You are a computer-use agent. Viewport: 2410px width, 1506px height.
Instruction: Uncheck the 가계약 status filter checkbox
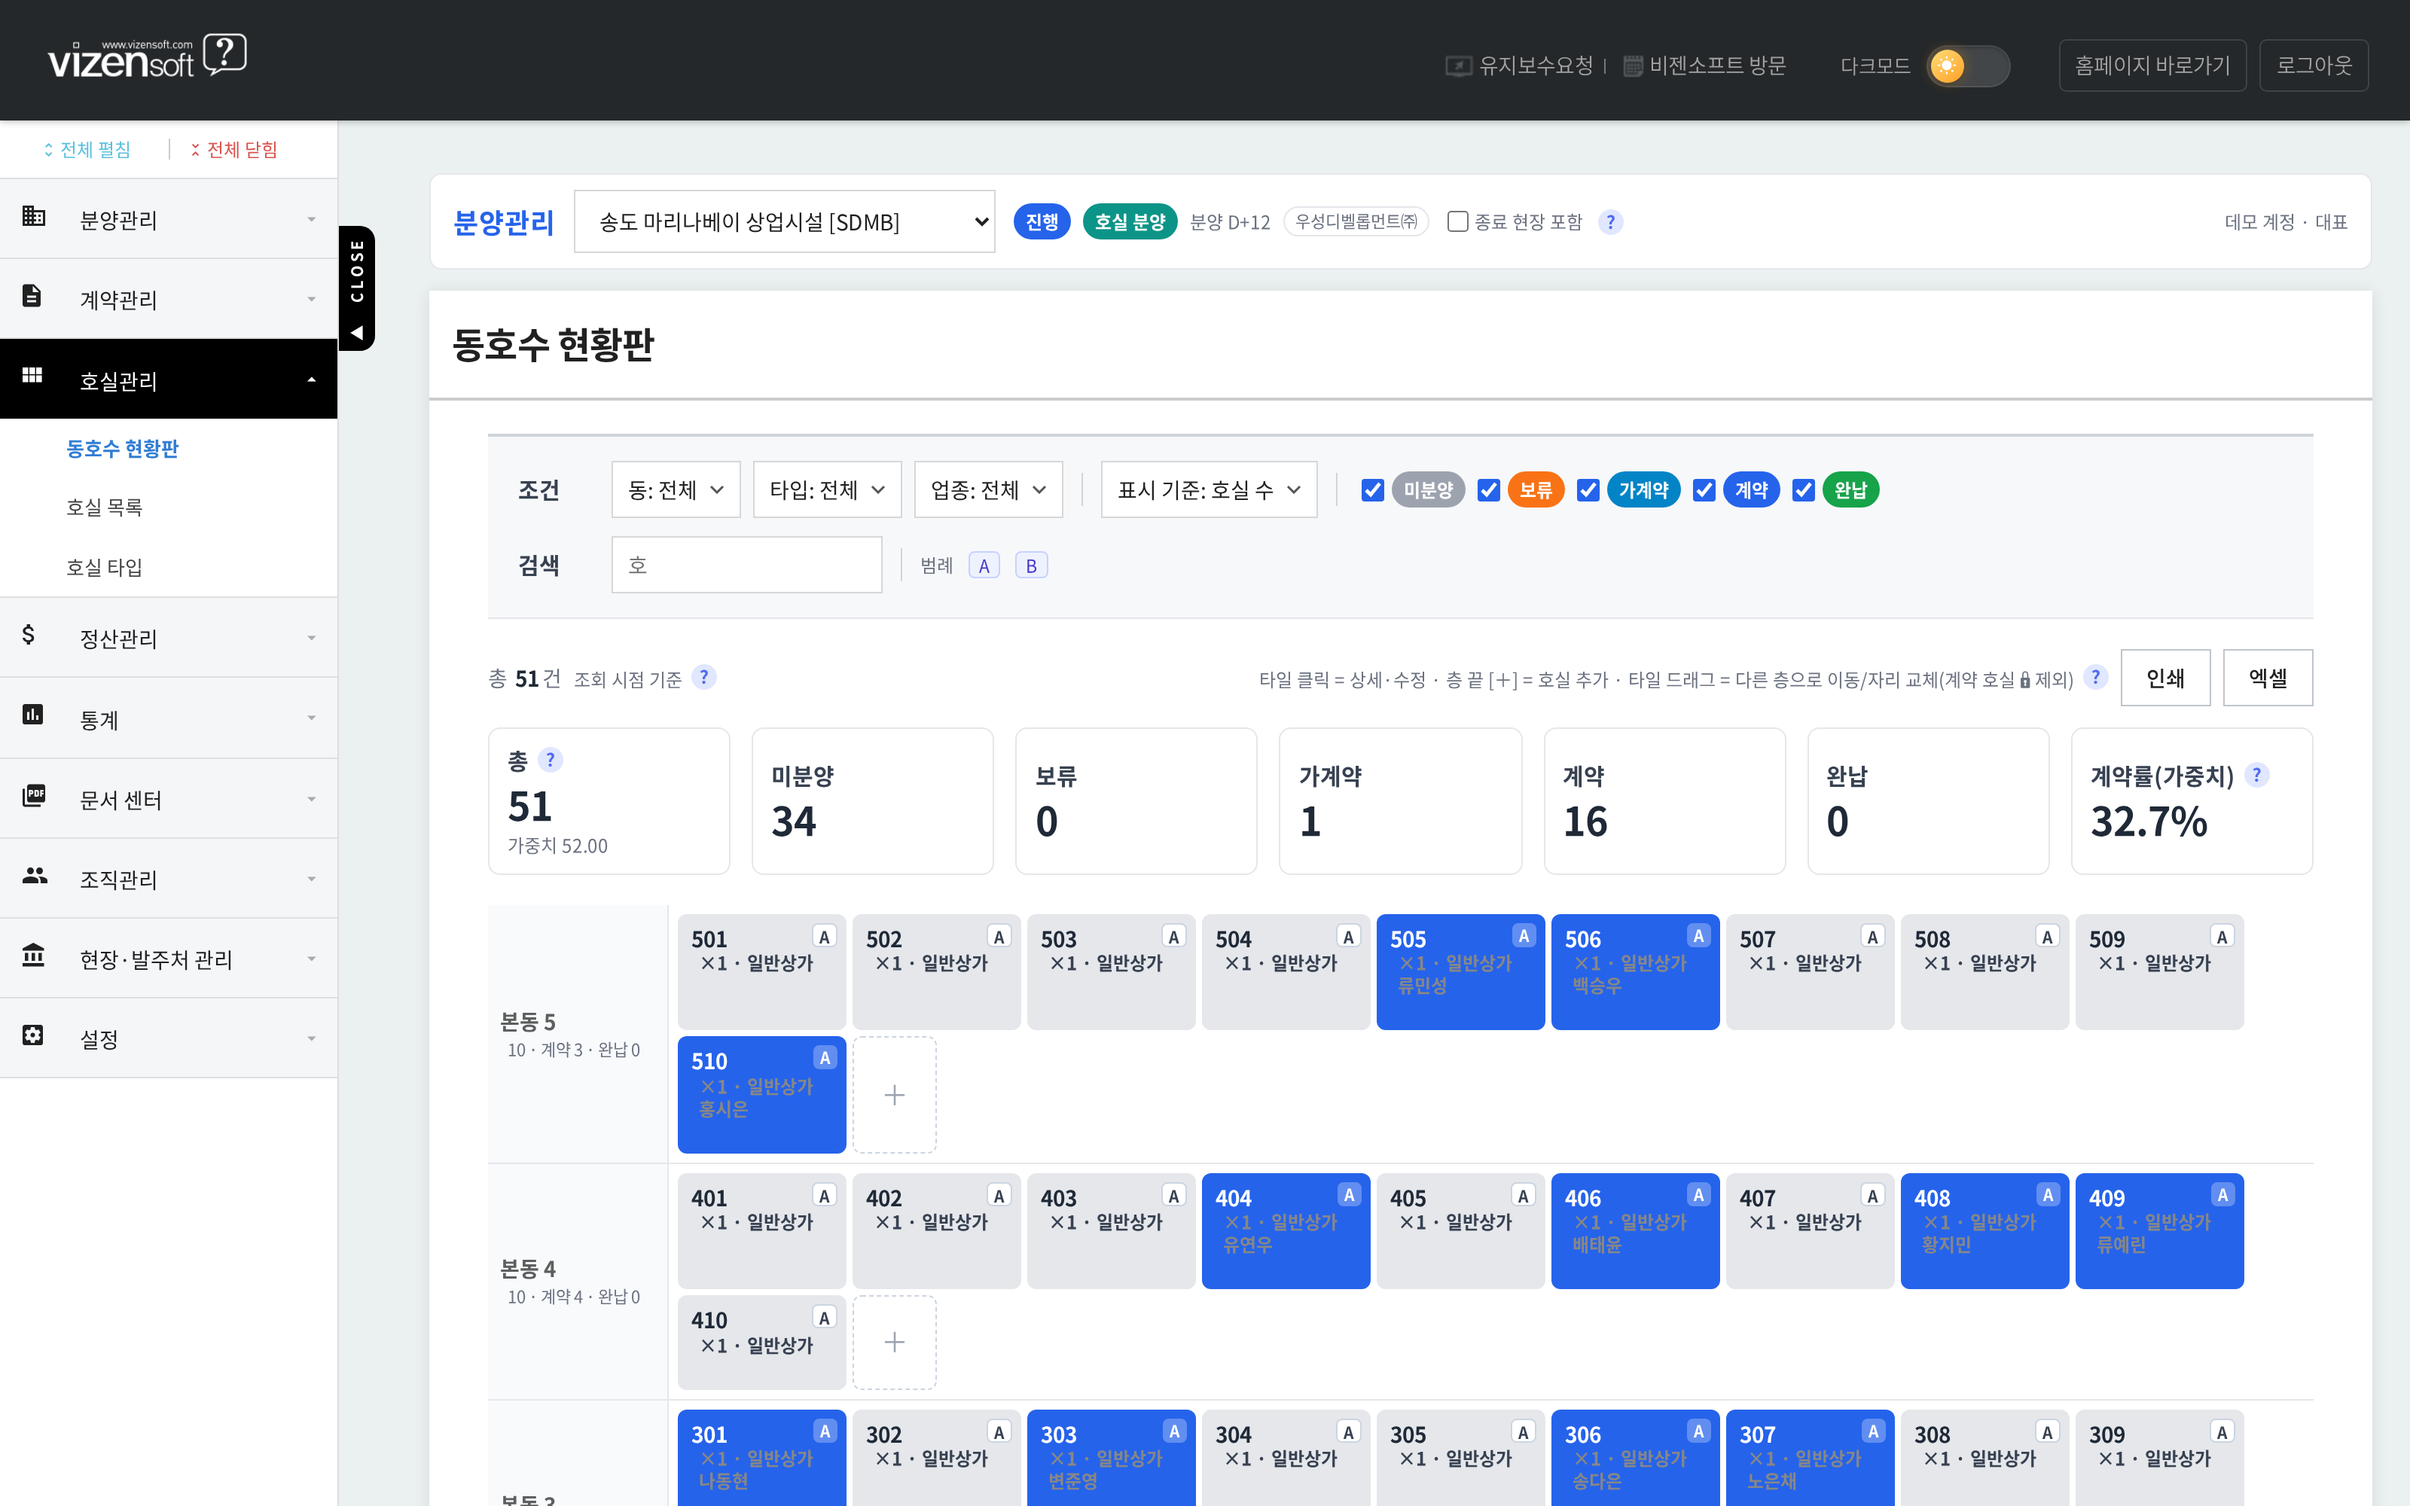point(1588,490)
